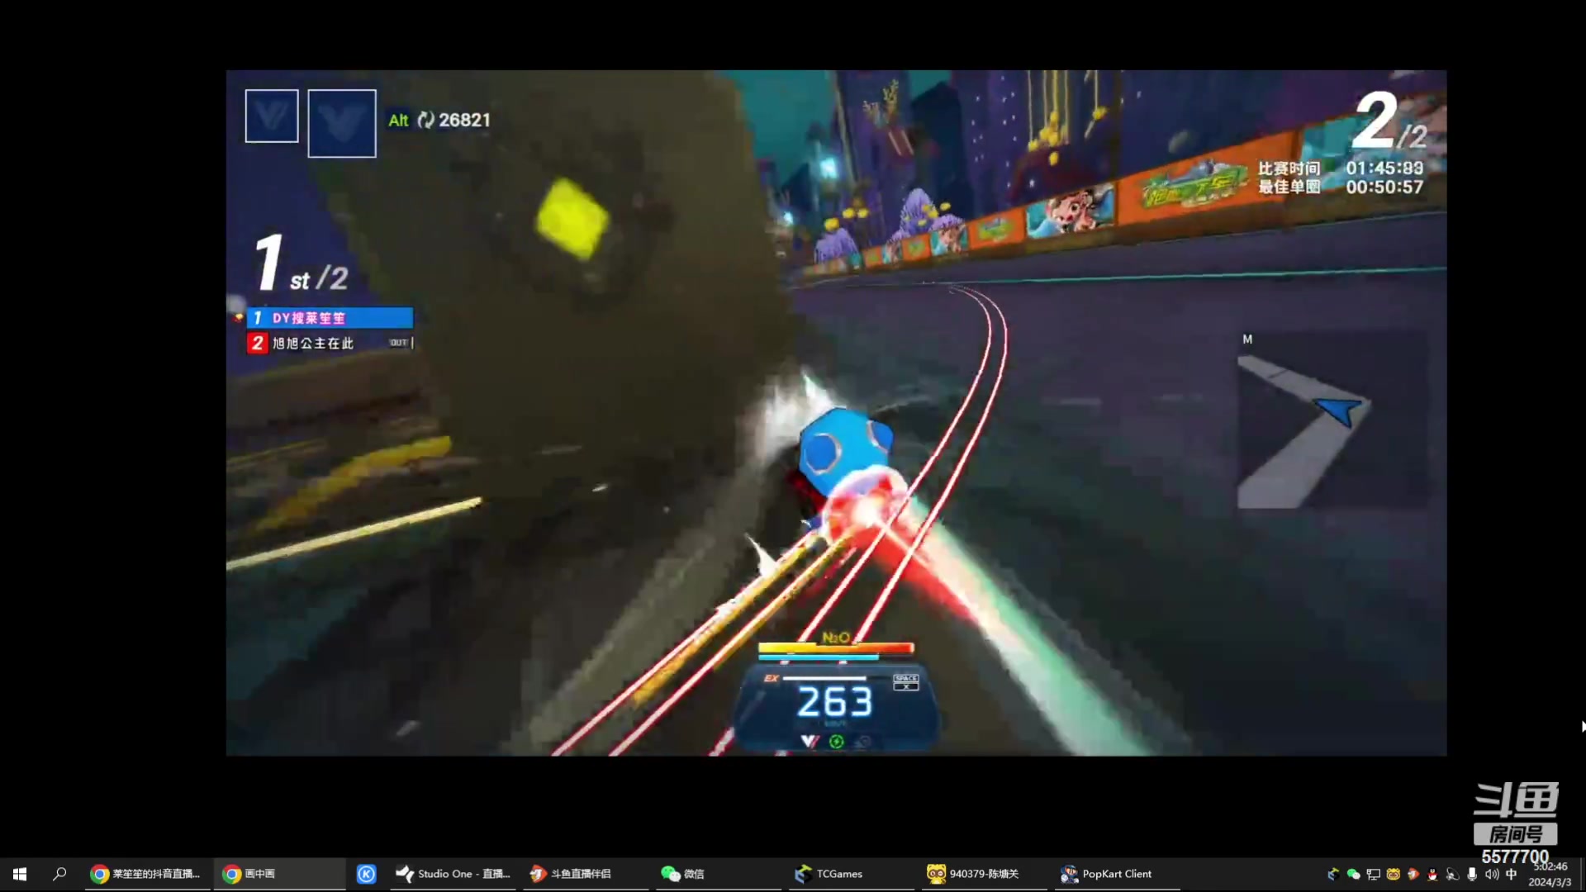
Task: Open 微信 WeChat from taskbar
Action: [x=719, y=874]
